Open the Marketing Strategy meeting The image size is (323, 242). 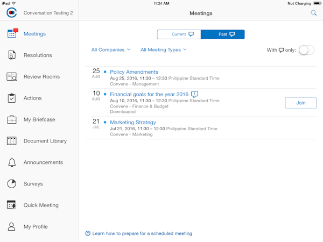pos(133,123)
